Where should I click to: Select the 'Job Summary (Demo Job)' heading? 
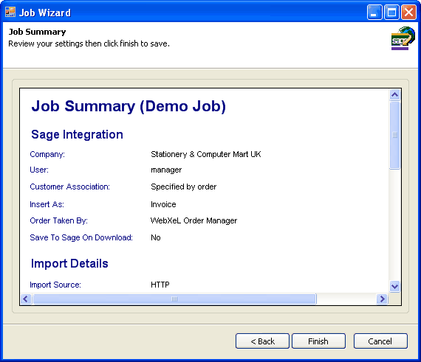[x=129, y=106]
